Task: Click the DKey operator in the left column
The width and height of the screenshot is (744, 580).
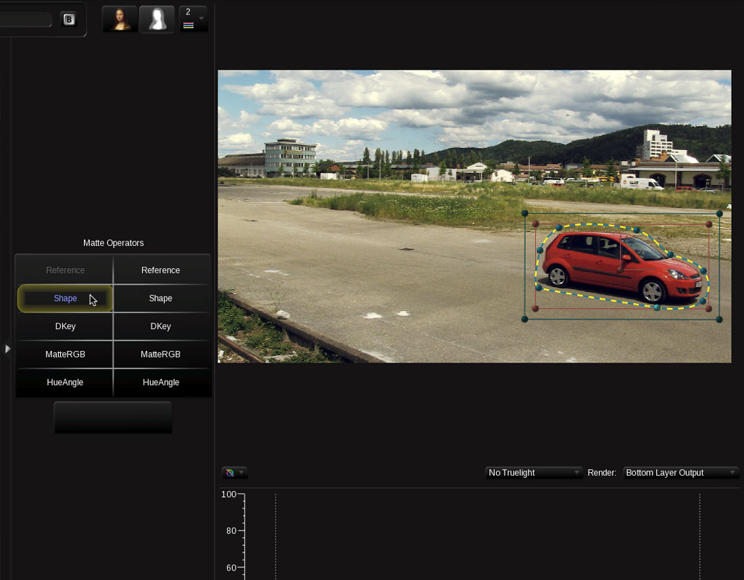Action: [65, 326]
